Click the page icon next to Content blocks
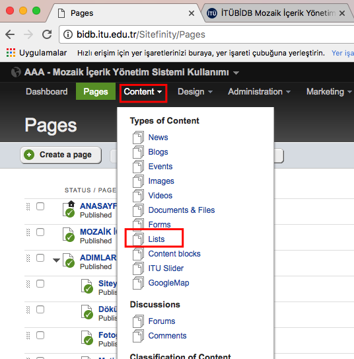354x359 pixels. [138, 254]
